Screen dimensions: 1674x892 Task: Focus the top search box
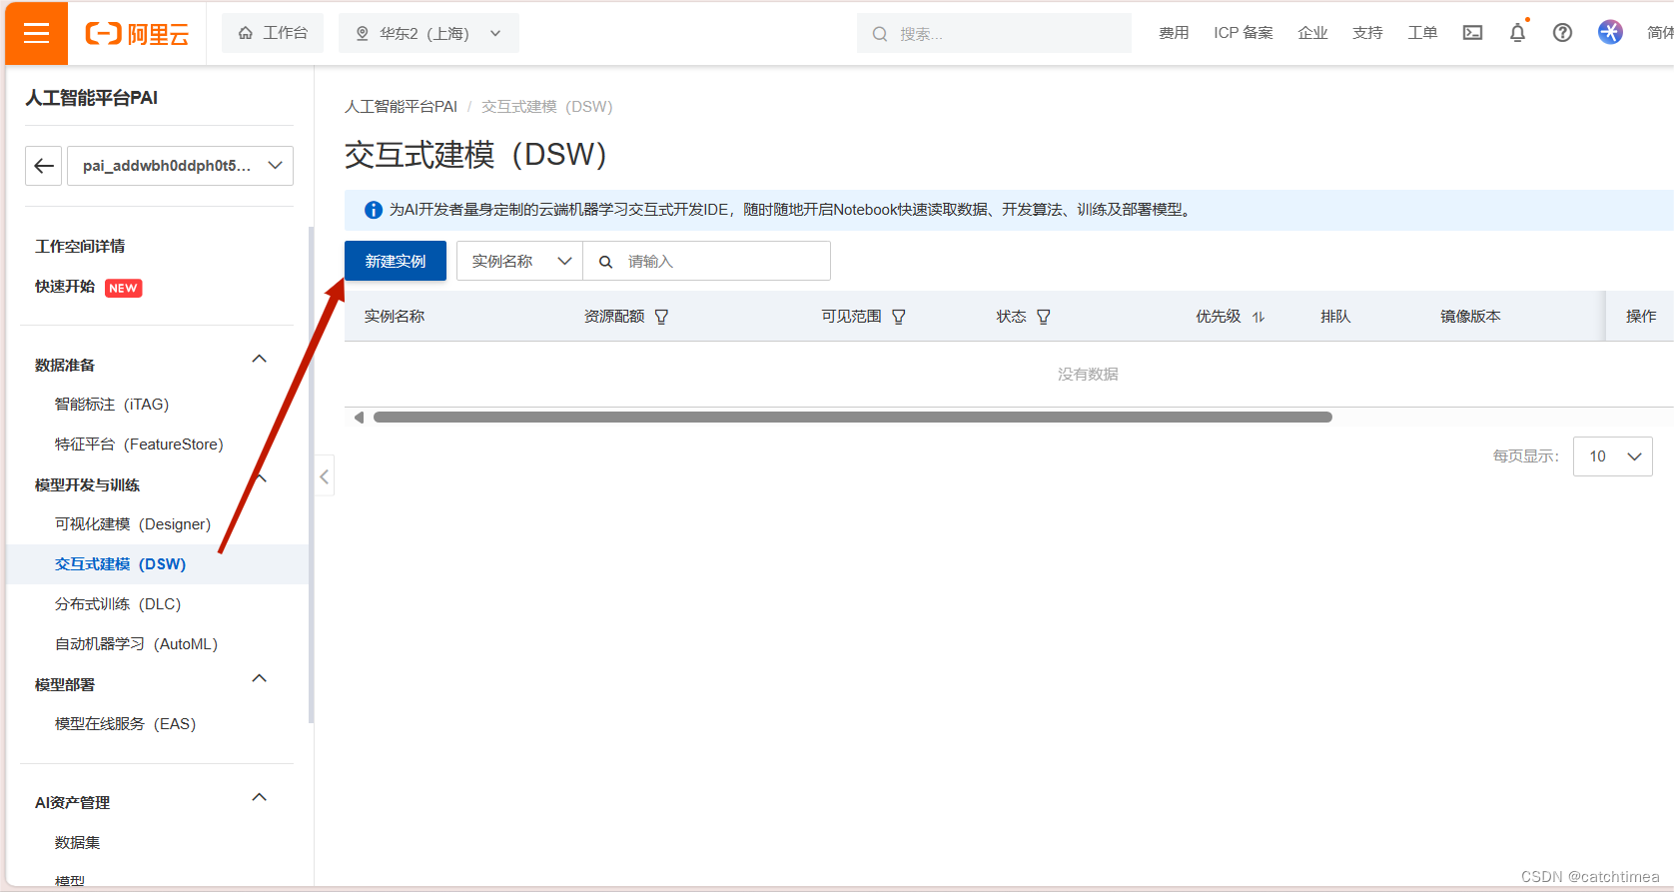click(x=994, y=33)
